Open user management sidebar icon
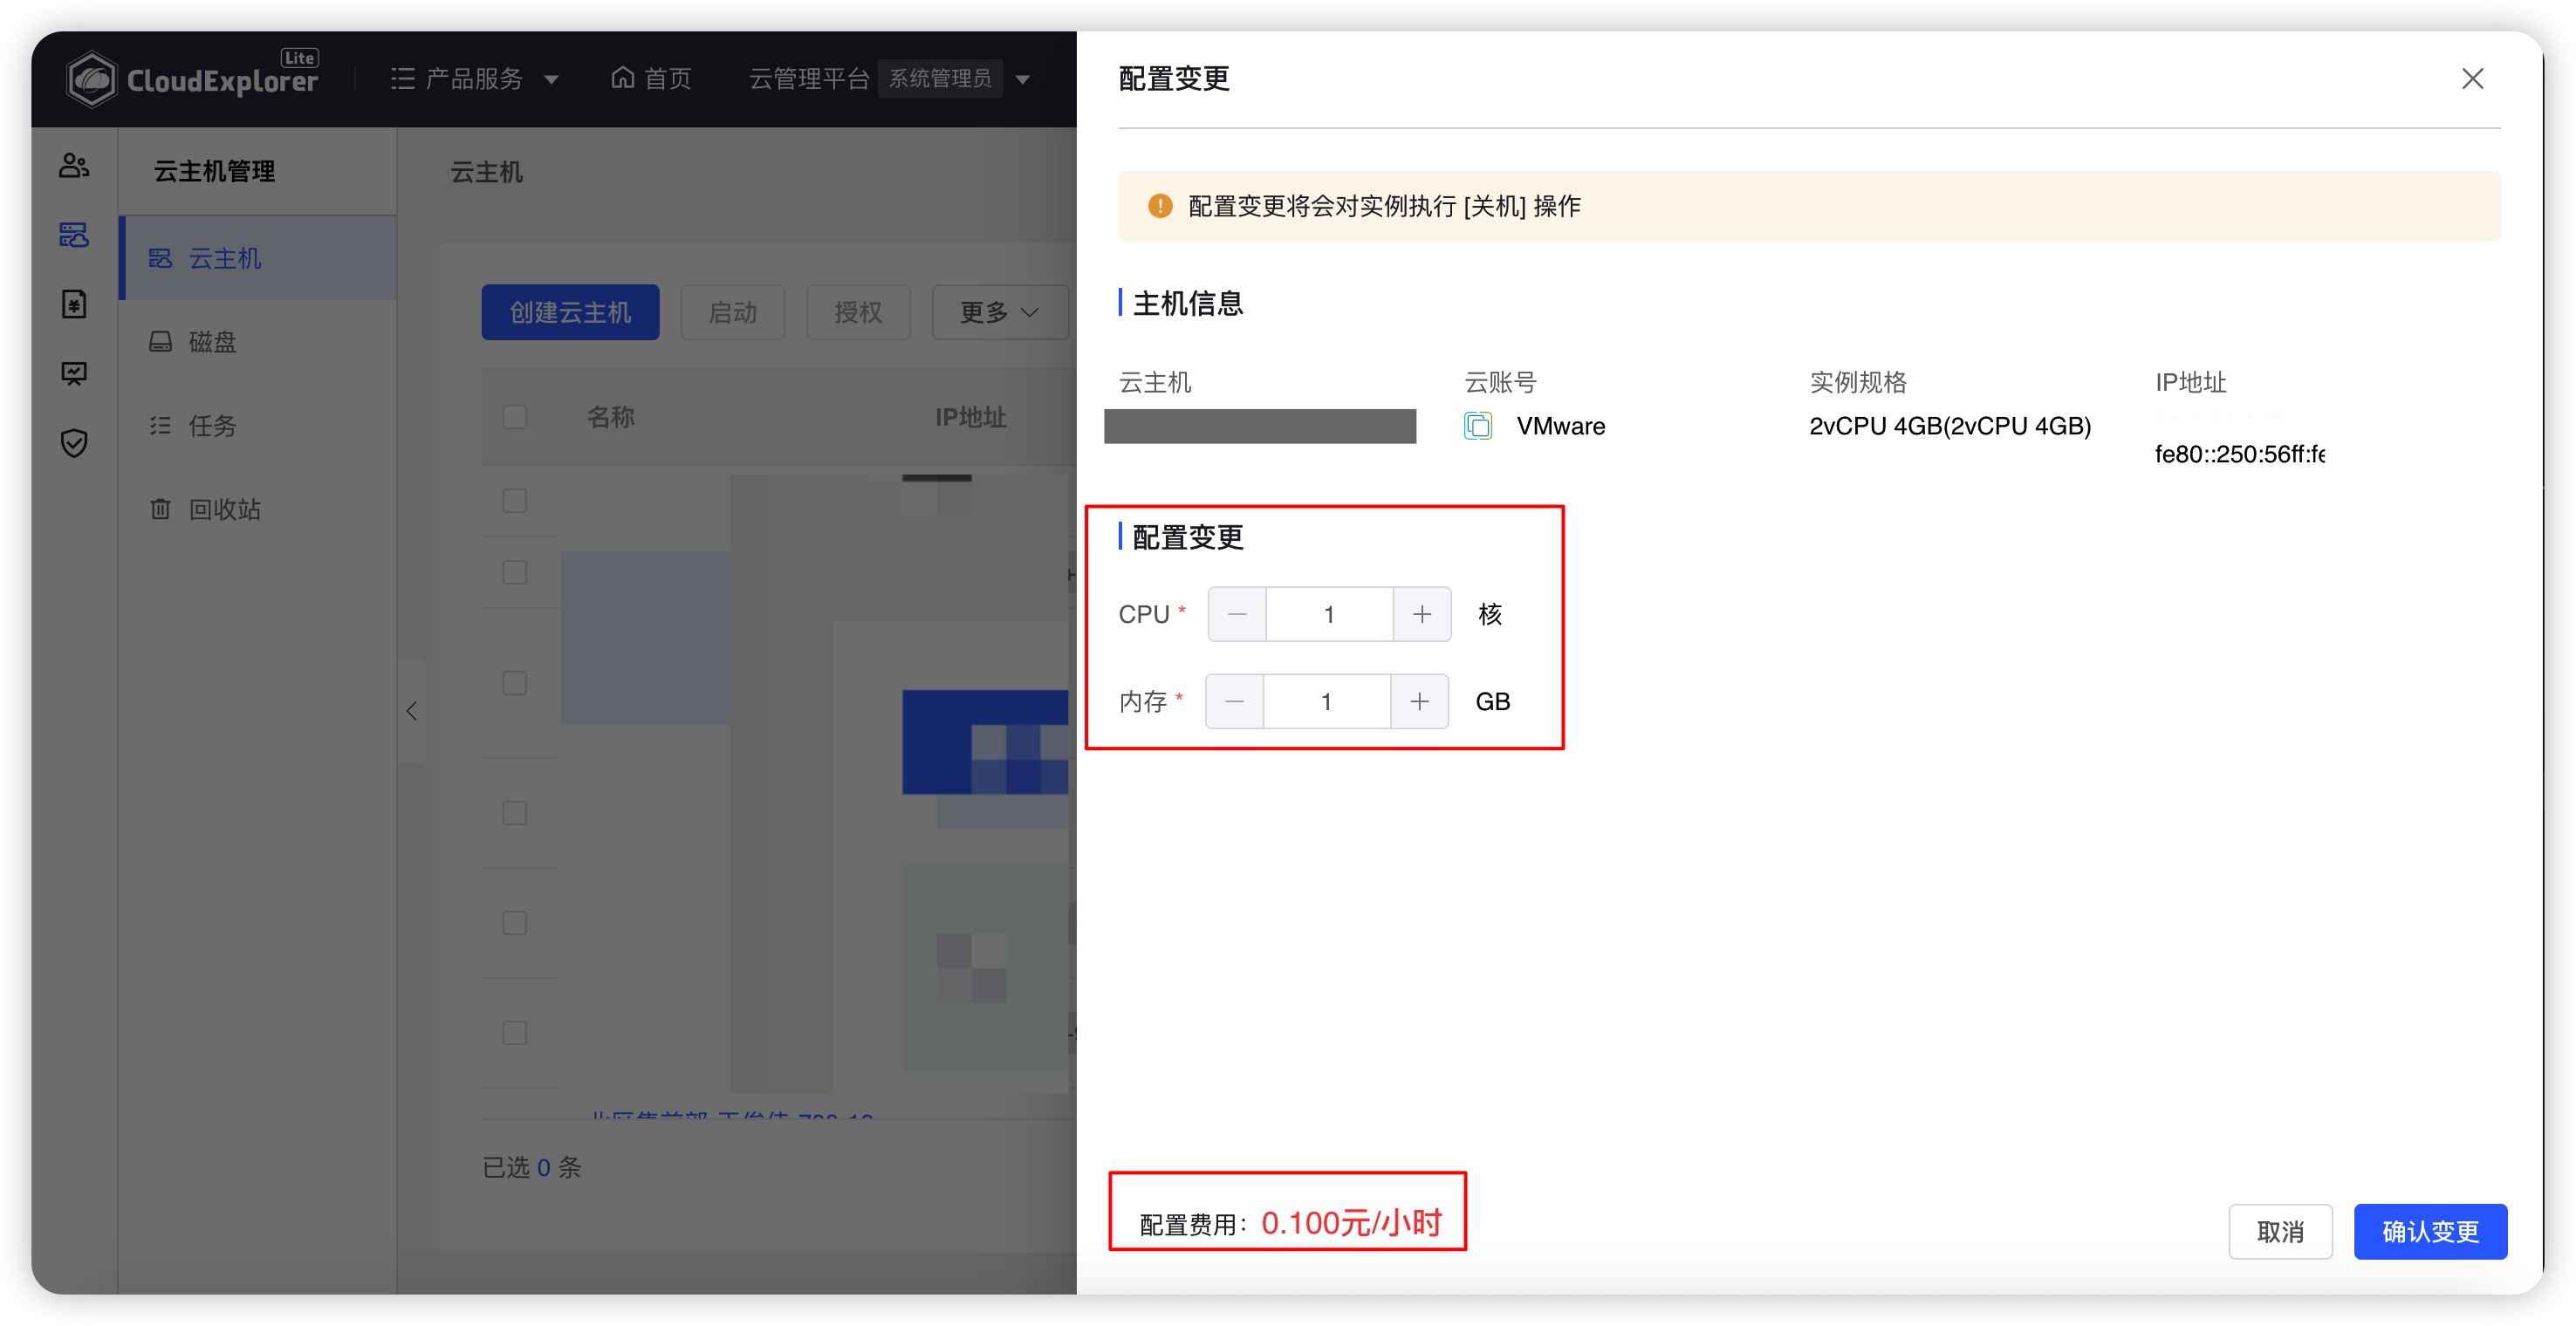 (74, 165)
